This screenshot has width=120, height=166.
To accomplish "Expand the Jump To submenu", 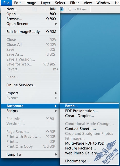I will 30,154.
